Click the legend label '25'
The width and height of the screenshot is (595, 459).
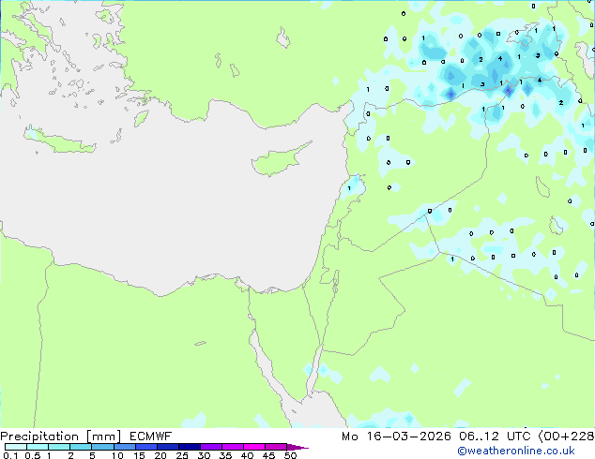[182, 455]
